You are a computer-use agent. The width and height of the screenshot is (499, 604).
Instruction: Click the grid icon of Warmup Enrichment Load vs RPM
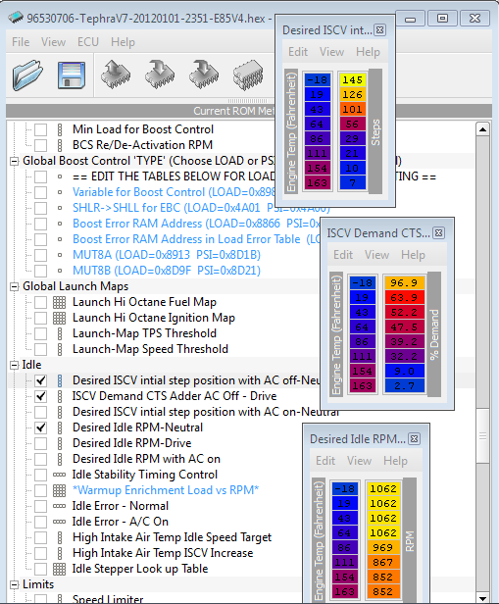(59, 490)
